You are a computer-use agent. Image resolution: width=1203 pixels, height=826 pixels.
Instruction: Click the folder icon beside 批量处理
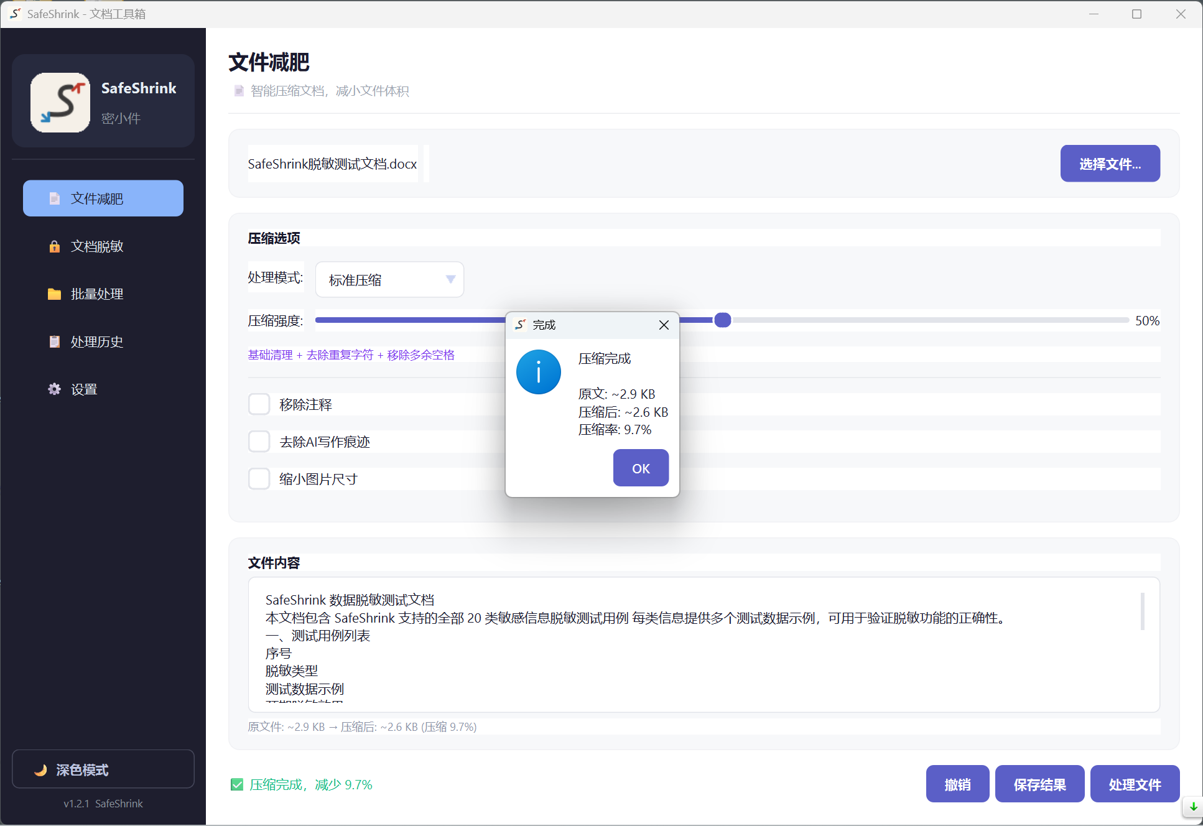55,294
